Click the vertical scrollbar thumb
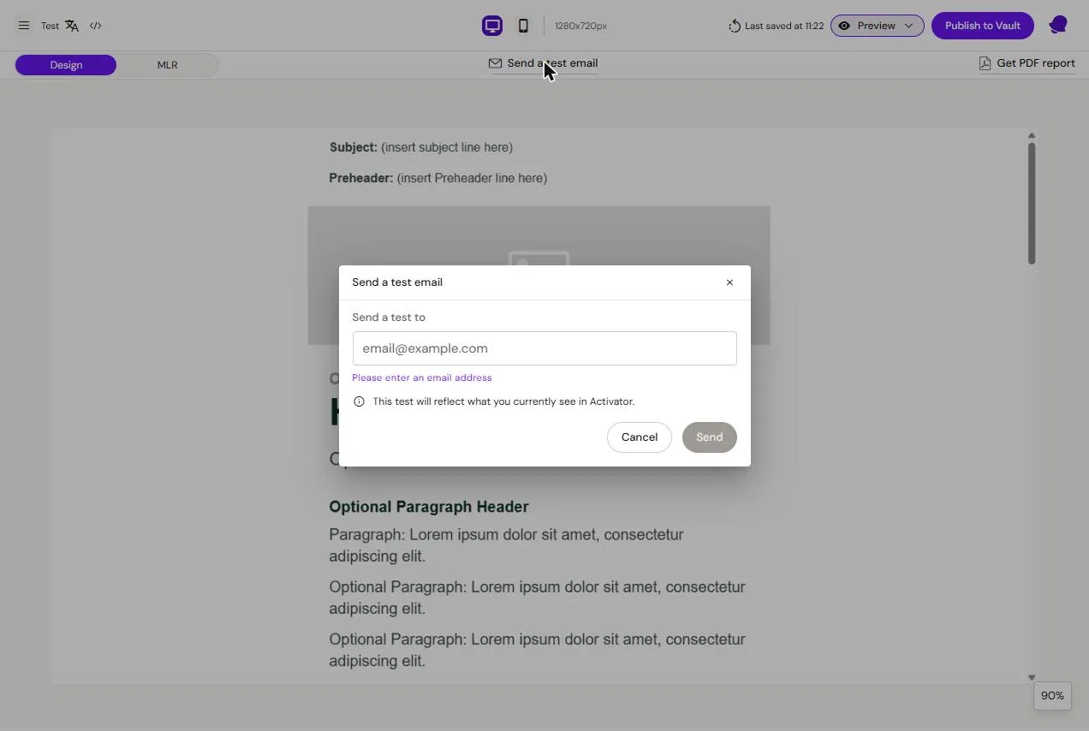Screen dimensions: 1089x731 point(1032,203)
